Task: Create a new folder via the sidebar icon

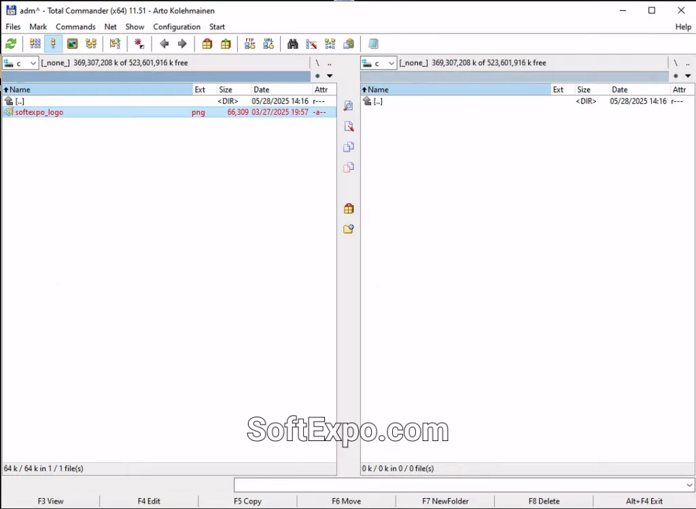Action: (348, 229)
